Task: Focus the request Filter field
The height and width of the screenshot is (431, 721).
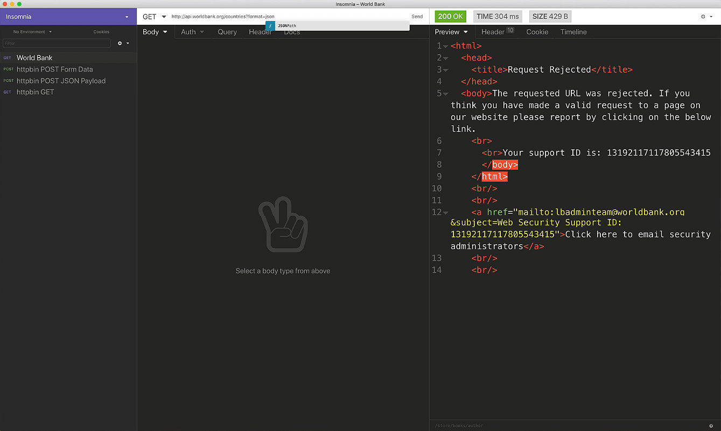Action: click(57, 43)
